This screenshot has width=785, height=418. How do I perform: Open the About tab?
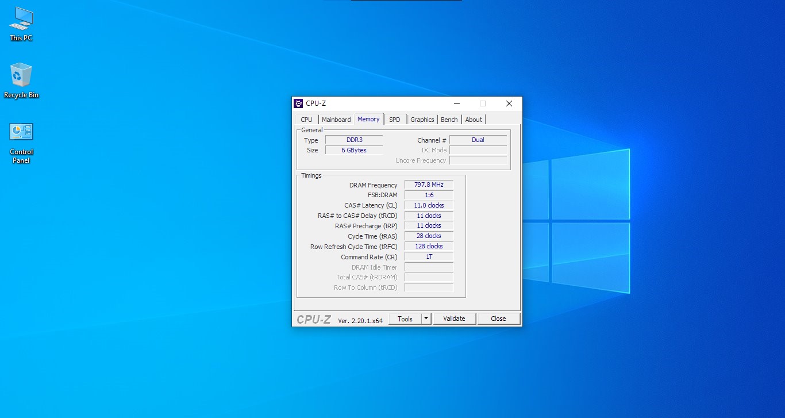474,120
